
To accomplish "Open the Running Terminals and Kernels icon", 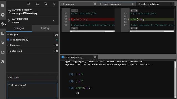I will 3,15.
